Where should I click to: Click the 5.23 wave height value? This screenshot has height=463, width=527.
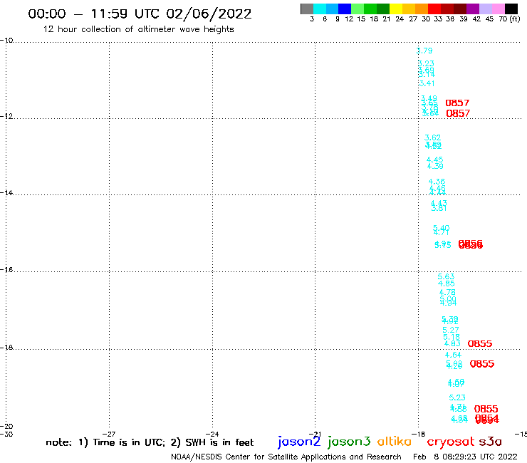[x=457, y=397]
